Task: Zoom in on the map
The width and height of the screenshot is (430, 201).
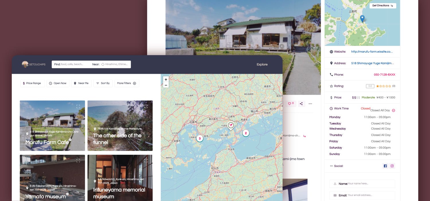Action: 166,79
